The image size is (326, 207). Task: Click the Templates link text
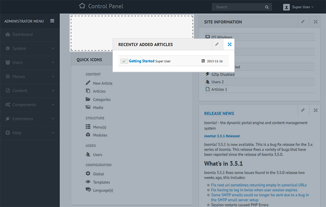102,182
